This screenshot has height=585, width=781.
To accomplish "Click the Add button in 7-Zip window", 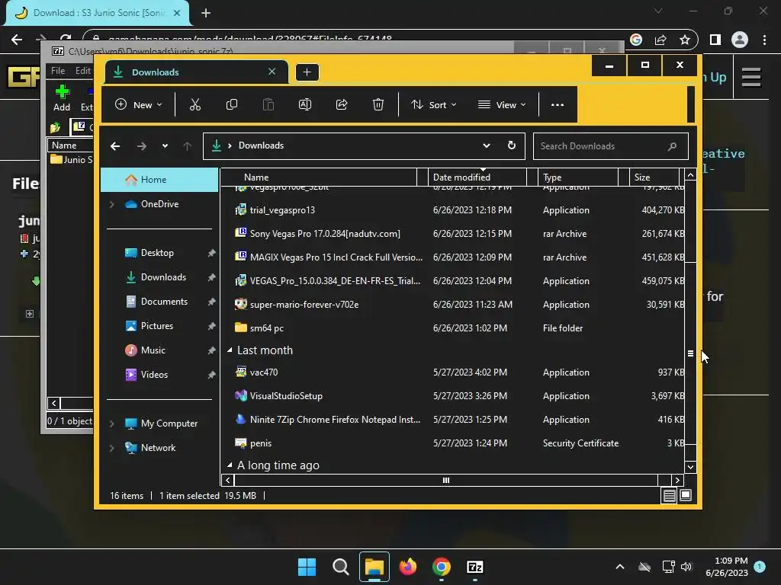I will click(62, 98).
